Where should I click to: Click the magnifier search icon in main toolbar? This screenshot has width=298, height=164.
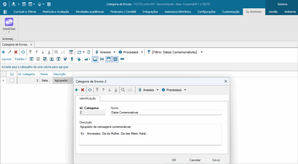pos(56,52)
